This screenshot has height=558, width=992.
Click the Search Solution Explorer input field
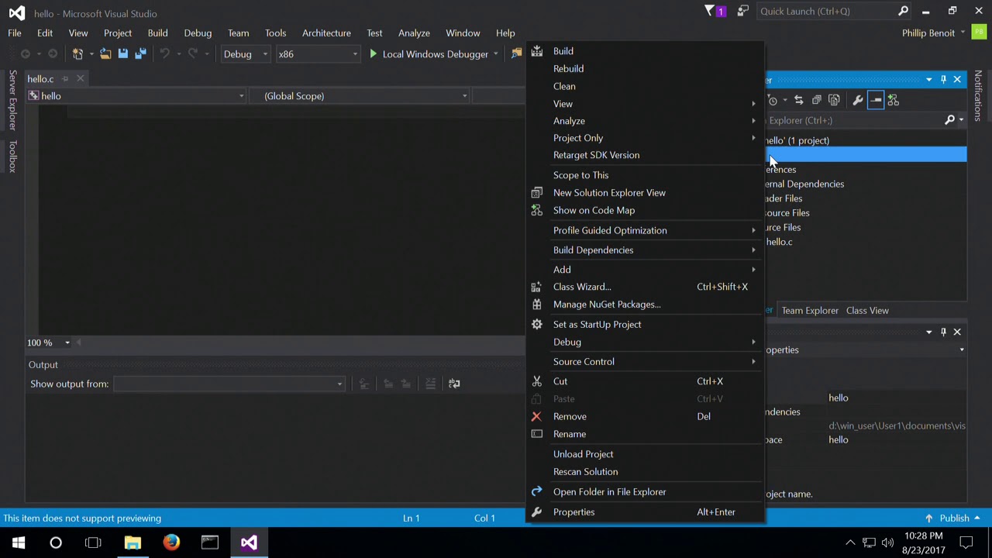point(852,120)
